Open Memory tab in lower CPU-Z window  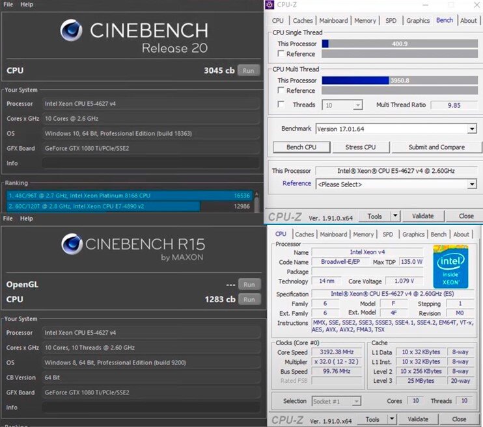363,234
